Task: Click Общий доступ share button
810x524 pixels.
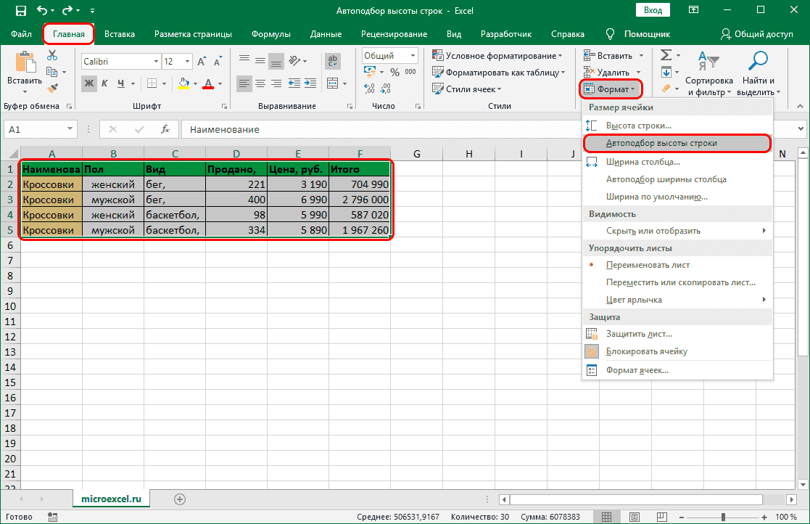Action: coord(756,34)
